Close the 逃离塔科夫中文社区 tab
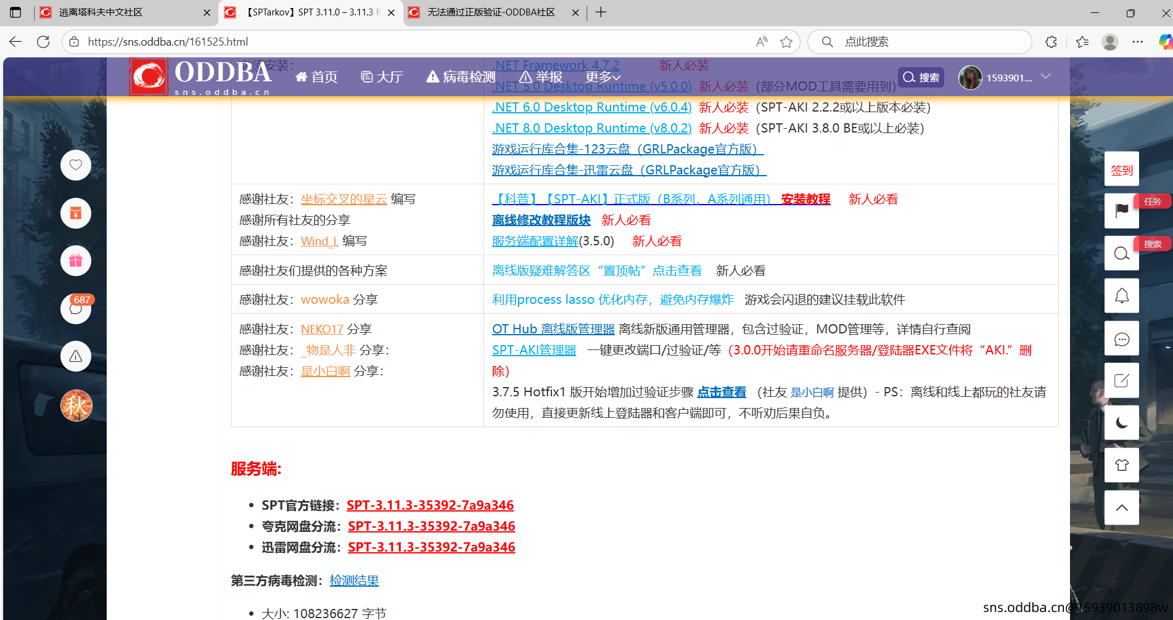Viewport: 1173px width, 620px height. [207, 12]
